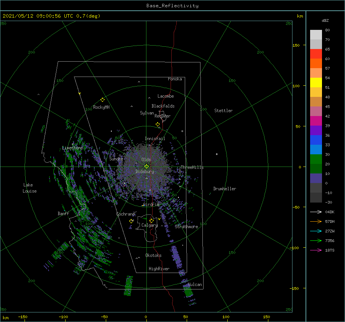Screen dimensions: 345x322
Task: Click the Calgary city label
Action: [149, 225]
